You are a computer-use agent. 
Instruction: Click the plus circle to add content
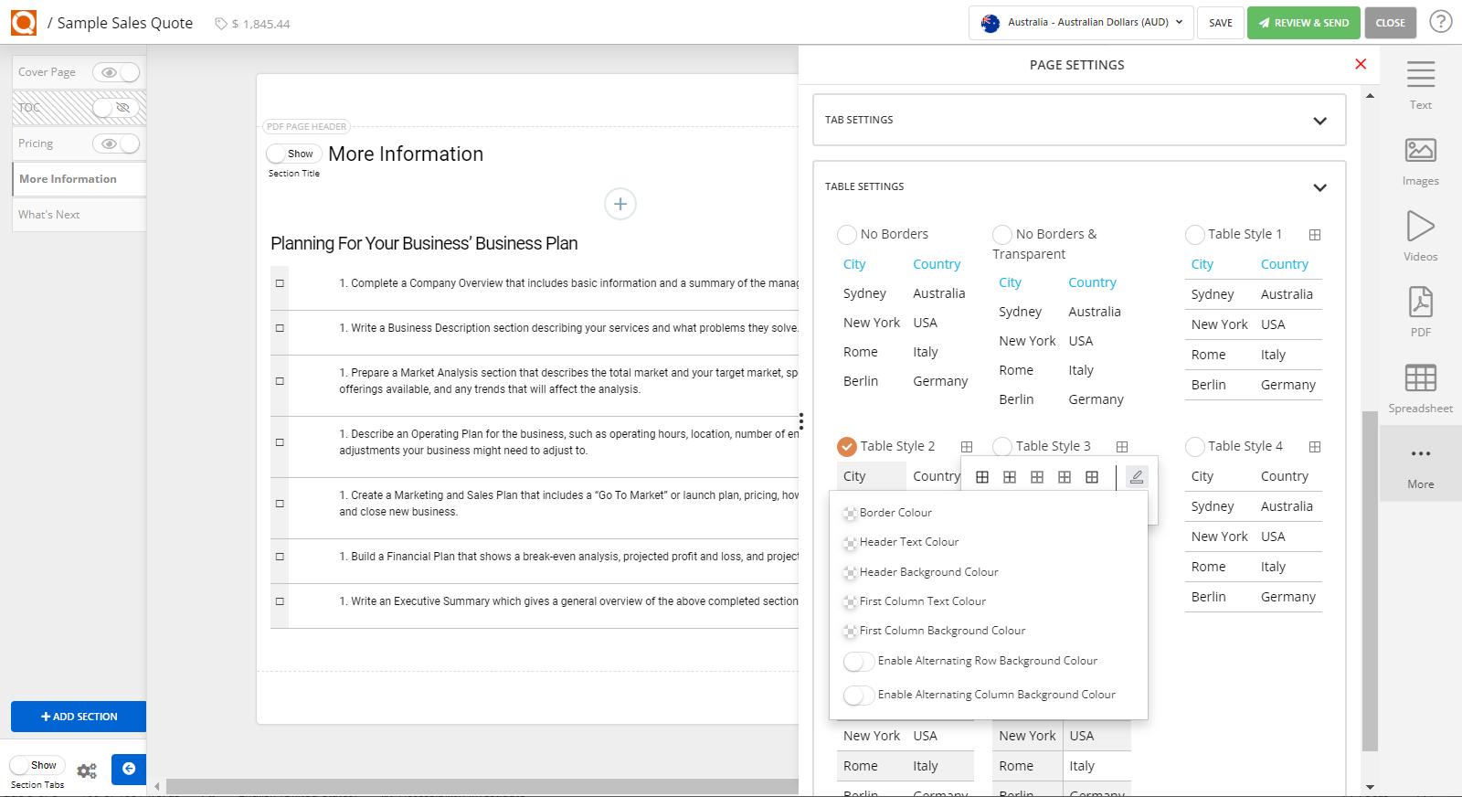tap(620, 204)
